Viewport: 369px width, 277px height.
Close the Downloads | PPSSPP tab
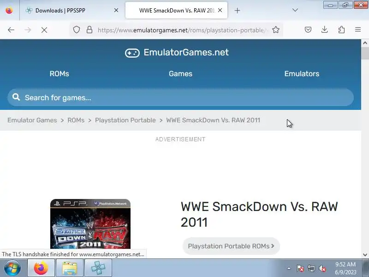(116, 10)
